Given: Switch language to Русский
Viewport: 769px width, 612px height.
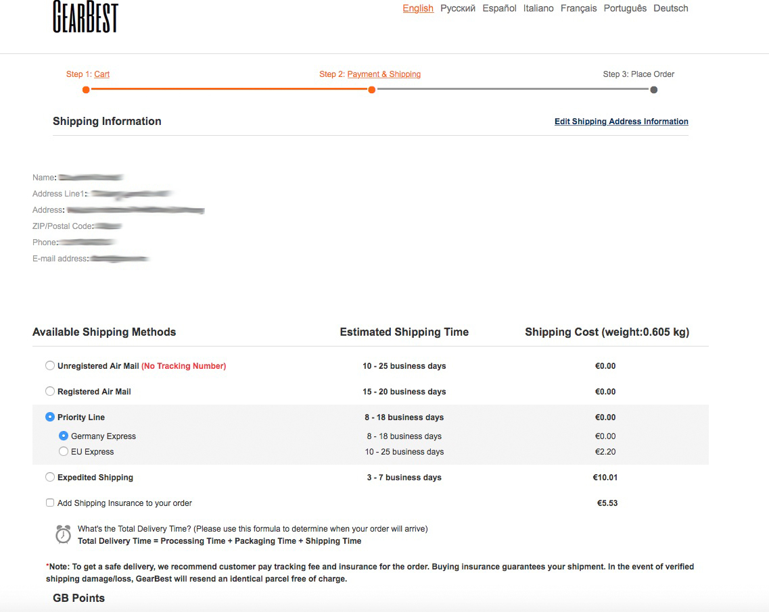Looking at the screenshot, I should [457, 9].
